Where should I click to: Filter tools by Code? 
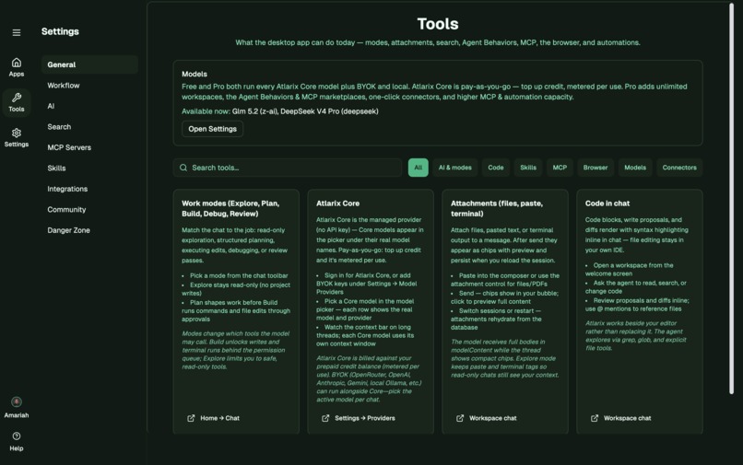tap(496, 168)
